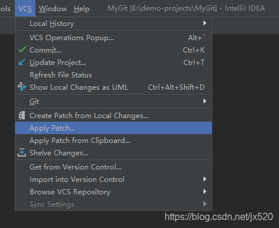This screenshot has height=228, width=279.
Task: Select Get from Version Control
Action: point(113,167)
